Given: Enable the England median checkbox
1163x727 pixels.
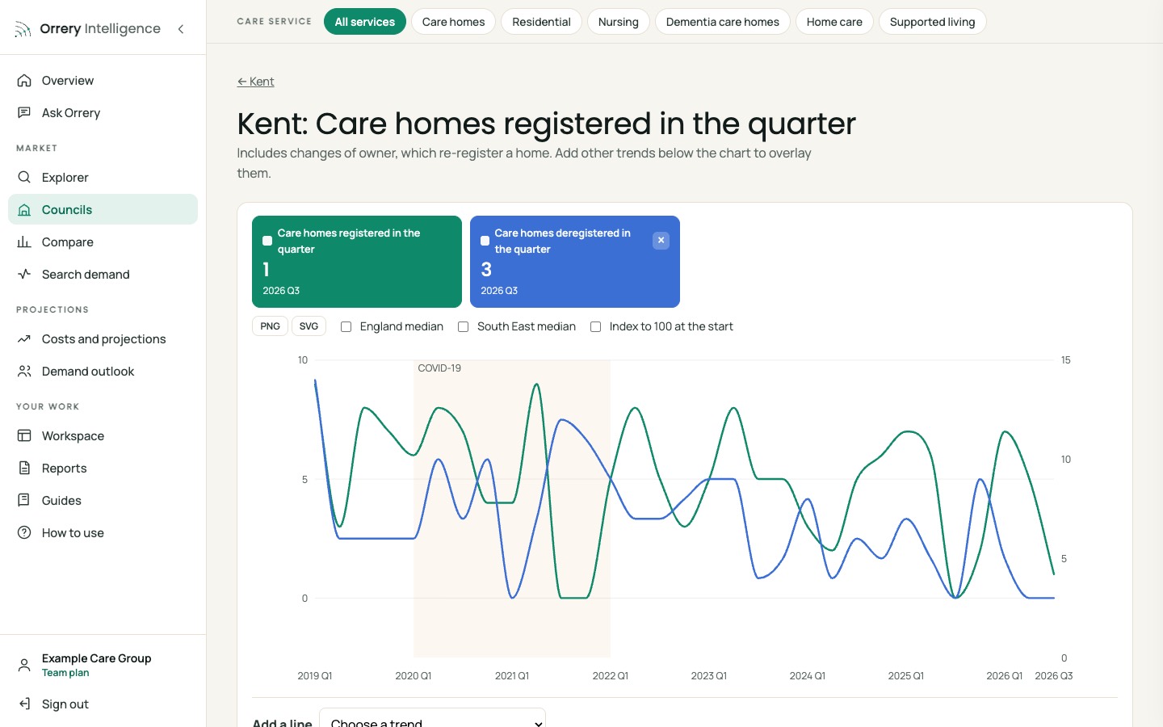Looking at the screenshot, I should 346,326.
